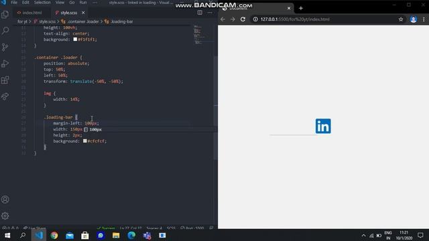Open the Edit menu
The height and width of the screenshot is (241, 429).
point(25,3)
